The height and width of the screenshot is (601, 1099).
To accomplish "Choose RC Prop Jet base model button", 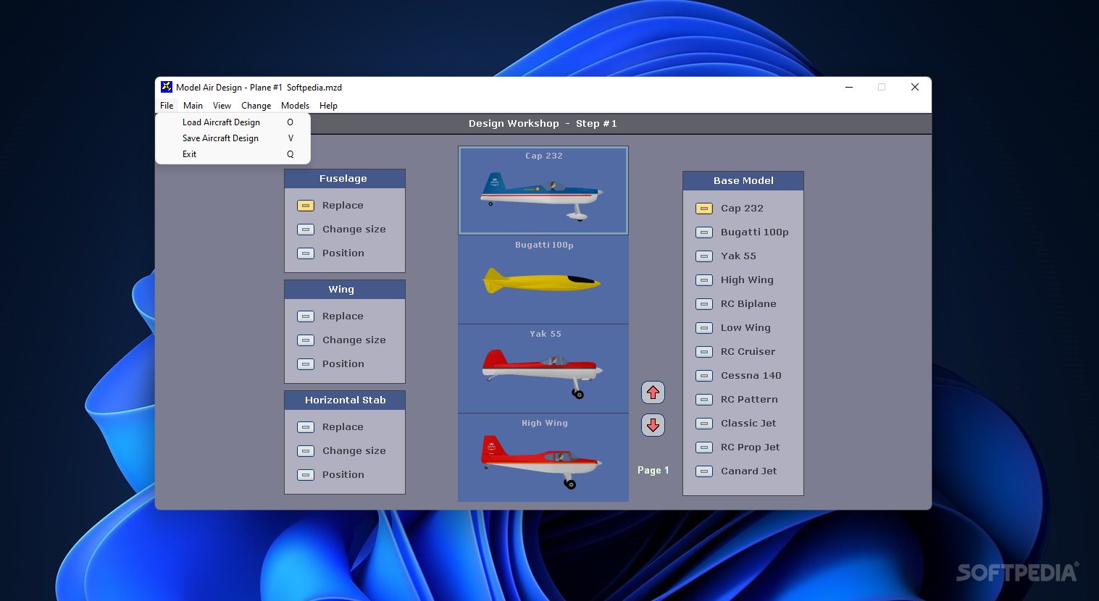I will click(704, 447).
